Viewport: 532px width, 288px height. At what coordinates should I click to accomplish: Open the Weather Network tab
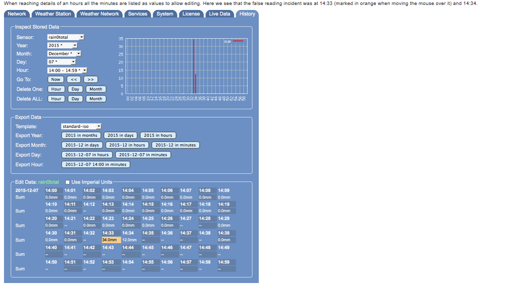click(99, 14)
